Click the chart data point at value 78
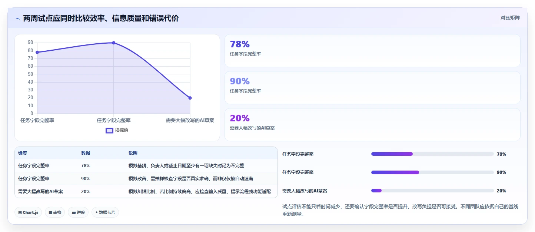This screenshot has width=535, height=232. pos(37,52)
